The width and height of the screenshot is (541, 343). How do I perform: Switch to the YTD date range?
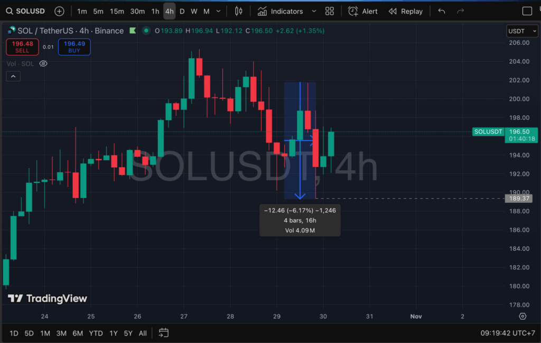[x=96, y=333]
